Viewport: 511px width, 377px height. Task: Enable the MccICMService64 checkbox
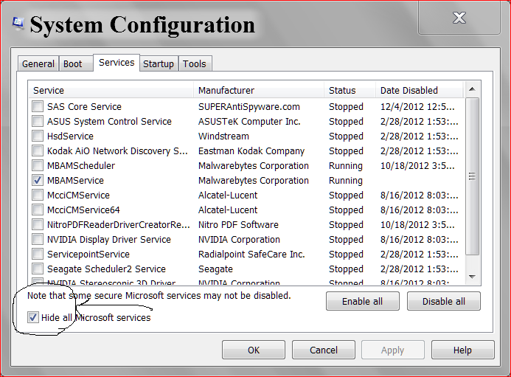38,210
